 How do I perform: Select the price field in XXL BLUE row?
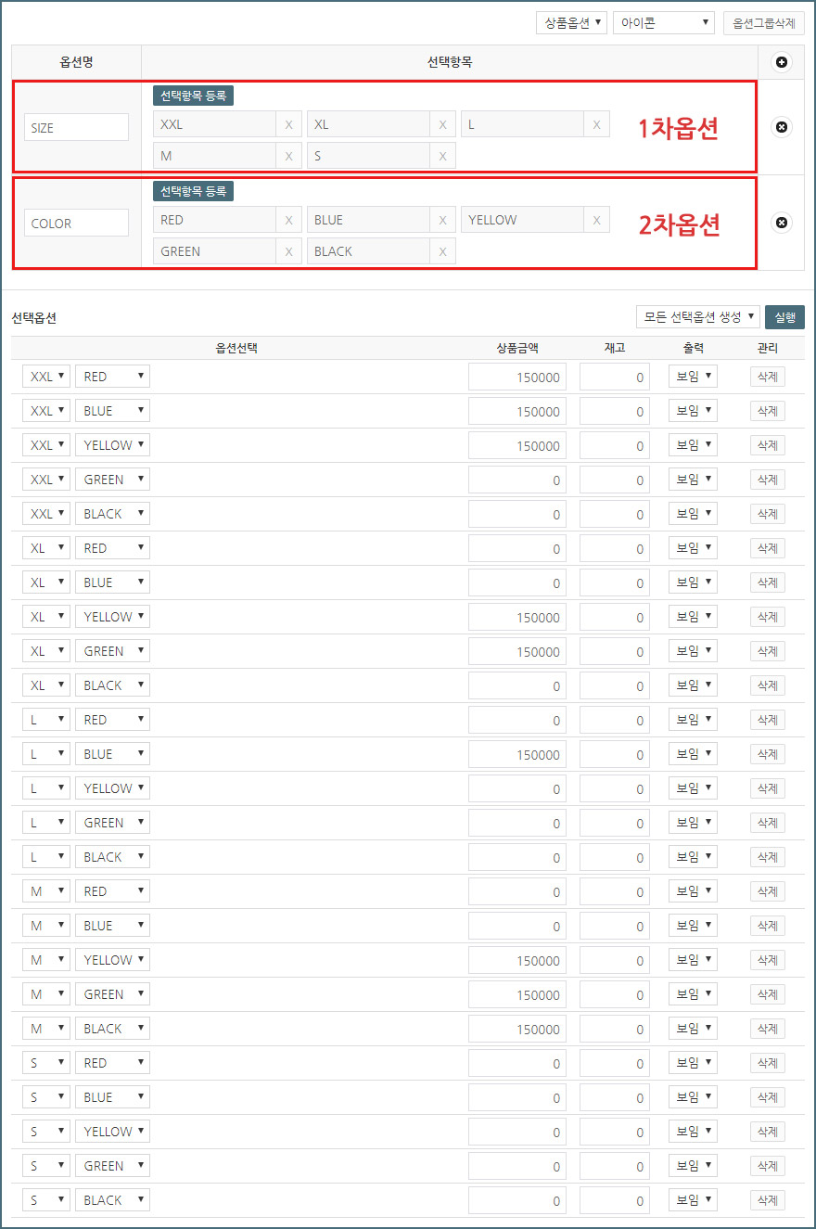pos(517,411)
